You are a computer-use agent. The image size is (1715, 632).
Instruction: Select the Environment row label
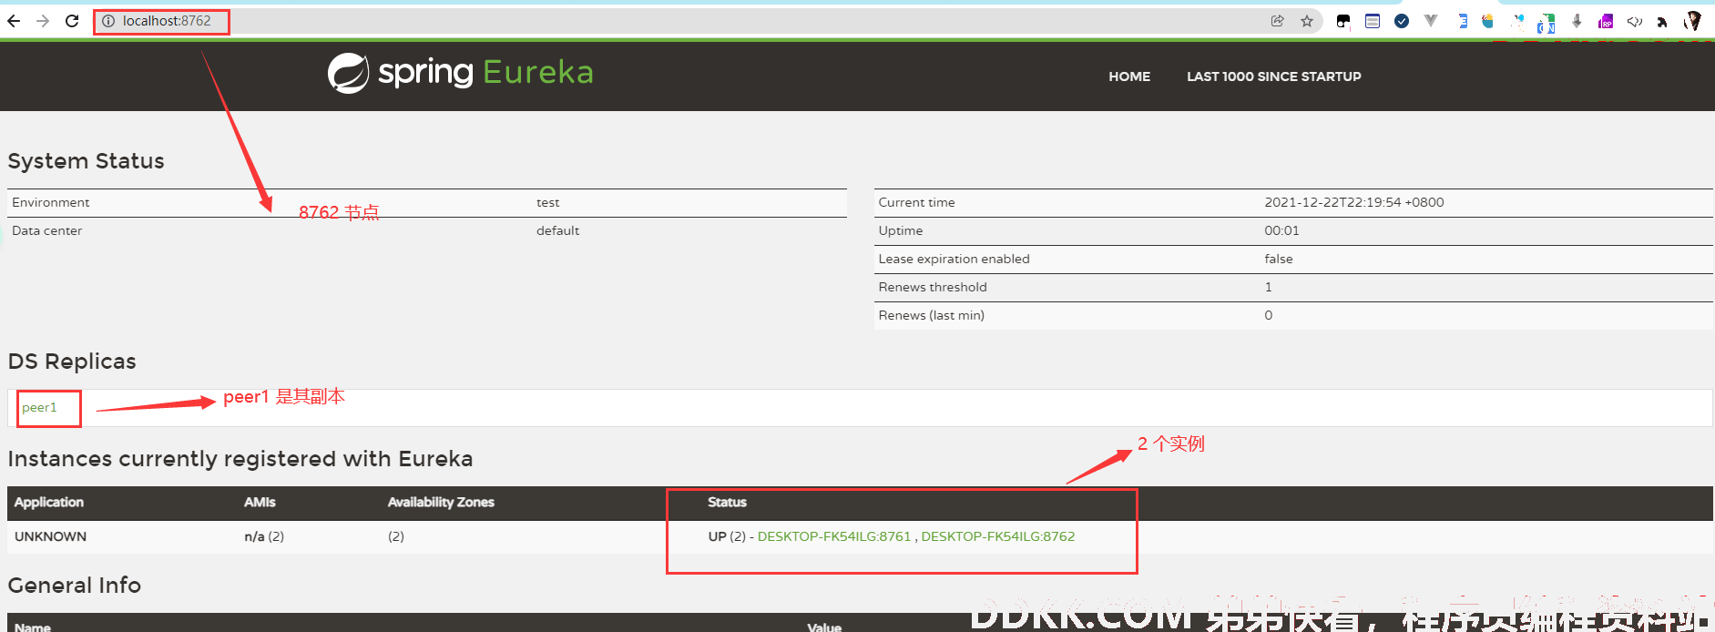51,202
